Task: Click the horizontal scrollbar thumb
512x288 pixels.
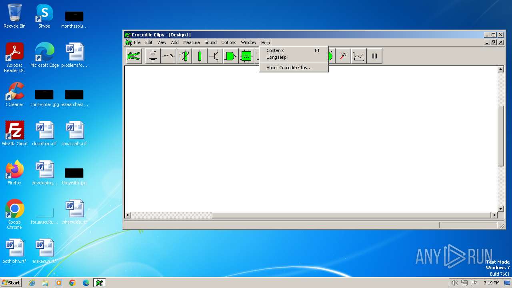Action: pos(351,215)
